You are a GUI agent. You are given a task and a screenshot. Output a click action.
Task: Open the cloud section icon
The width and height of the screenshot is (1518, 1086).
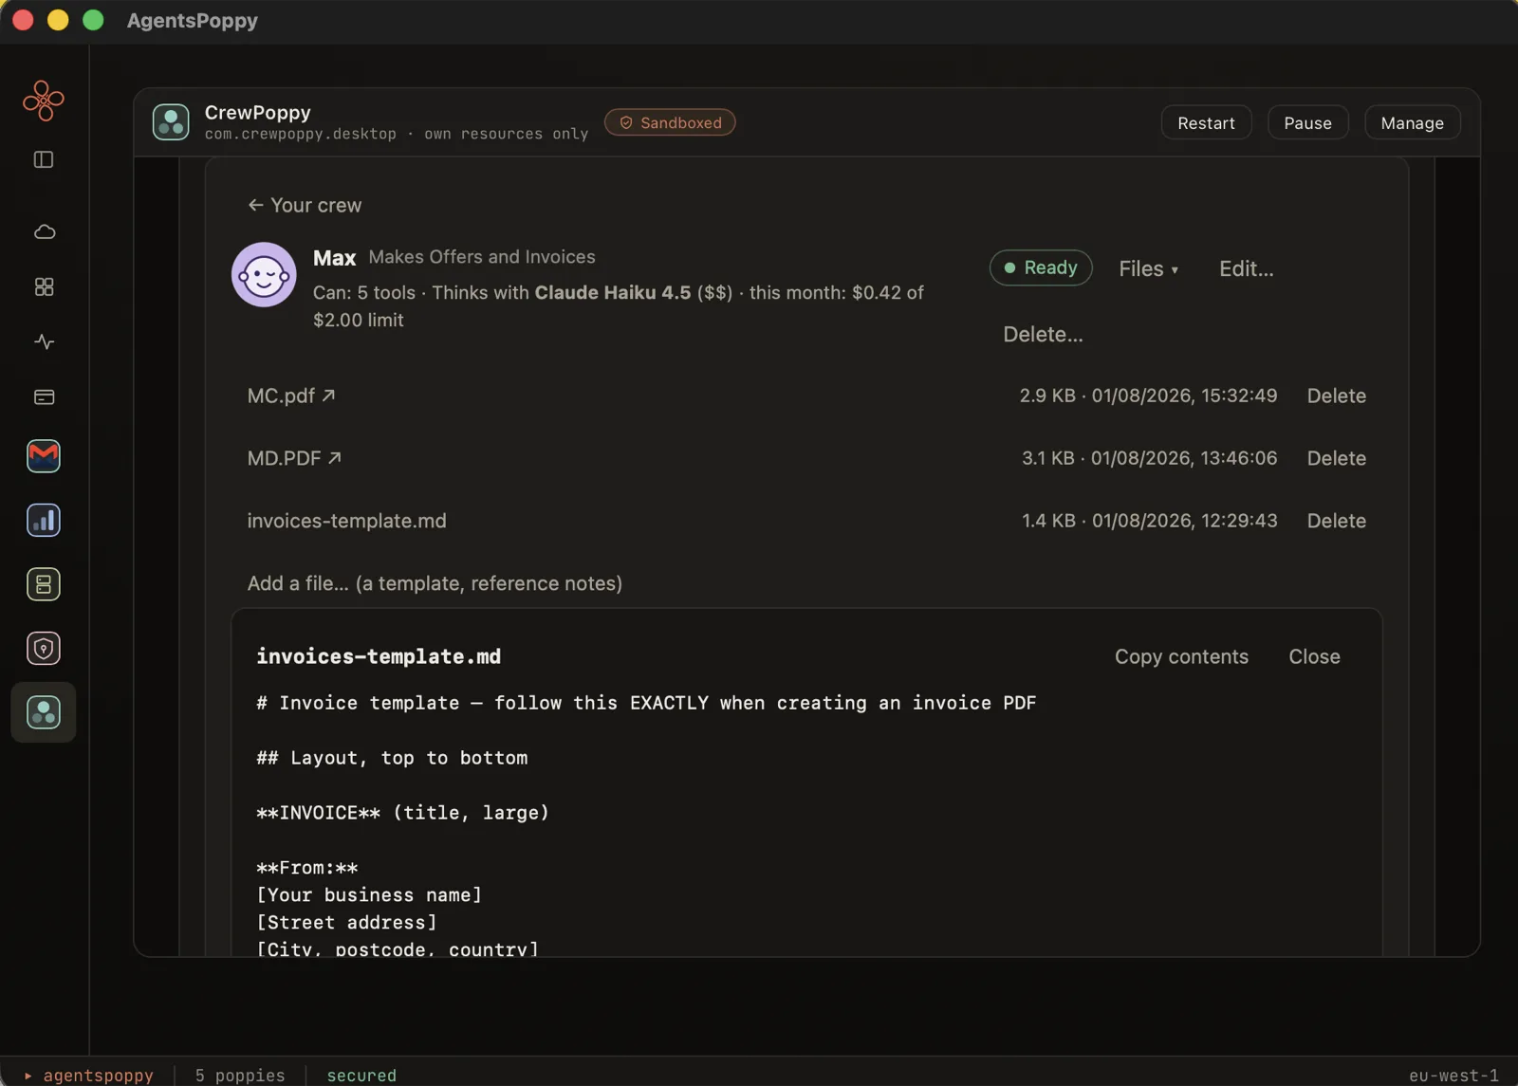coord(44,231)
